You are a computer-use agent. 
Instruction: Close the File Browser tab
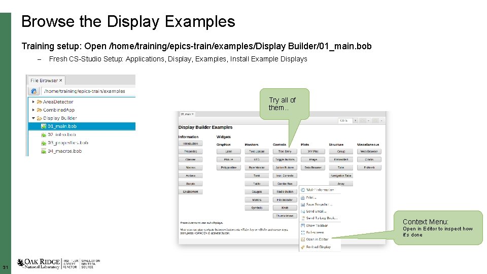pyautogui.click(x=61, y=81)
